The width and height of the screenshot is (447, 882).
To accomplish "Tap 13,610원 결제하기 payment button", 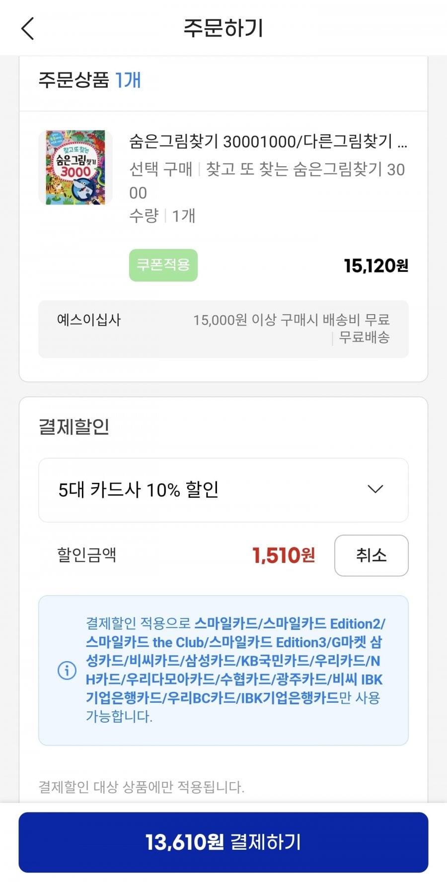I will tap(223, 842).
